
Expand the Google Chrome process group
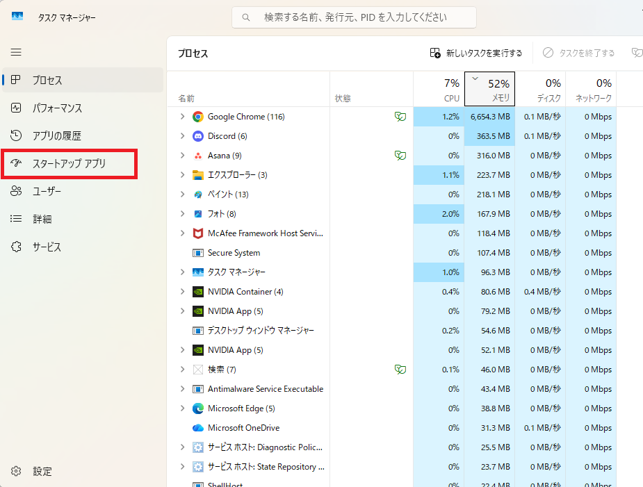tap(182, 117)
